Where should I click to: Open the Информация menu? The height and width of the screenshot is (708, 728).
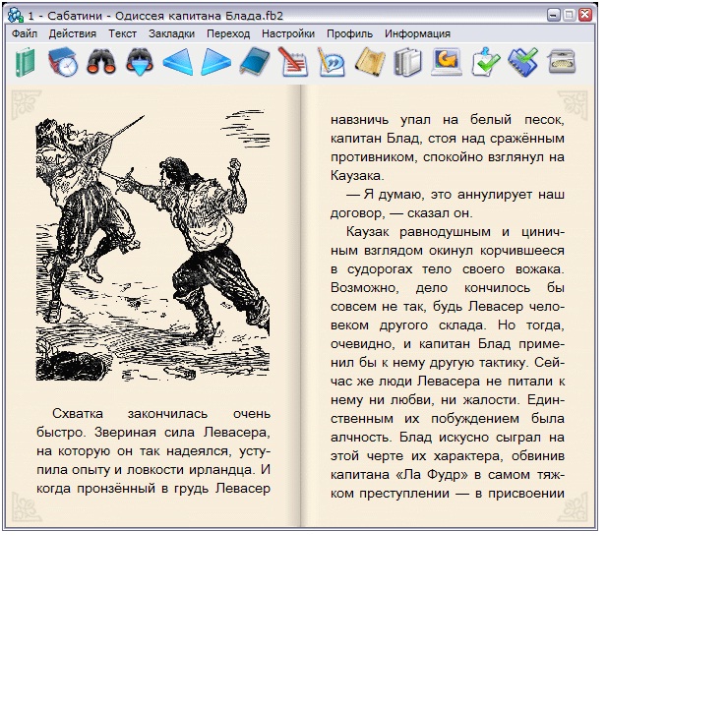pyautogui.click(x=417, y=33)
